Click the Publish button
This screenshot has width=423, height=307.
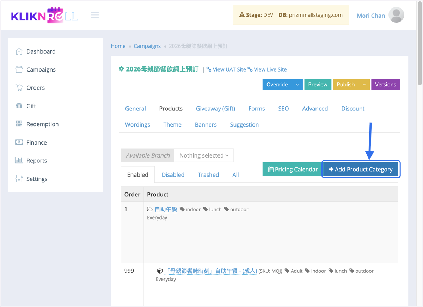346,85
